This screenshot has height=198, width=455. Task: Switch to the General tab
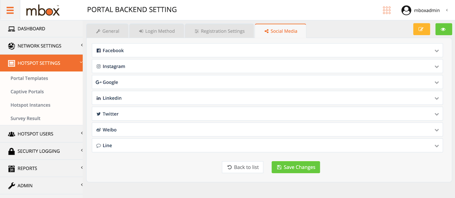pos(108,31)
